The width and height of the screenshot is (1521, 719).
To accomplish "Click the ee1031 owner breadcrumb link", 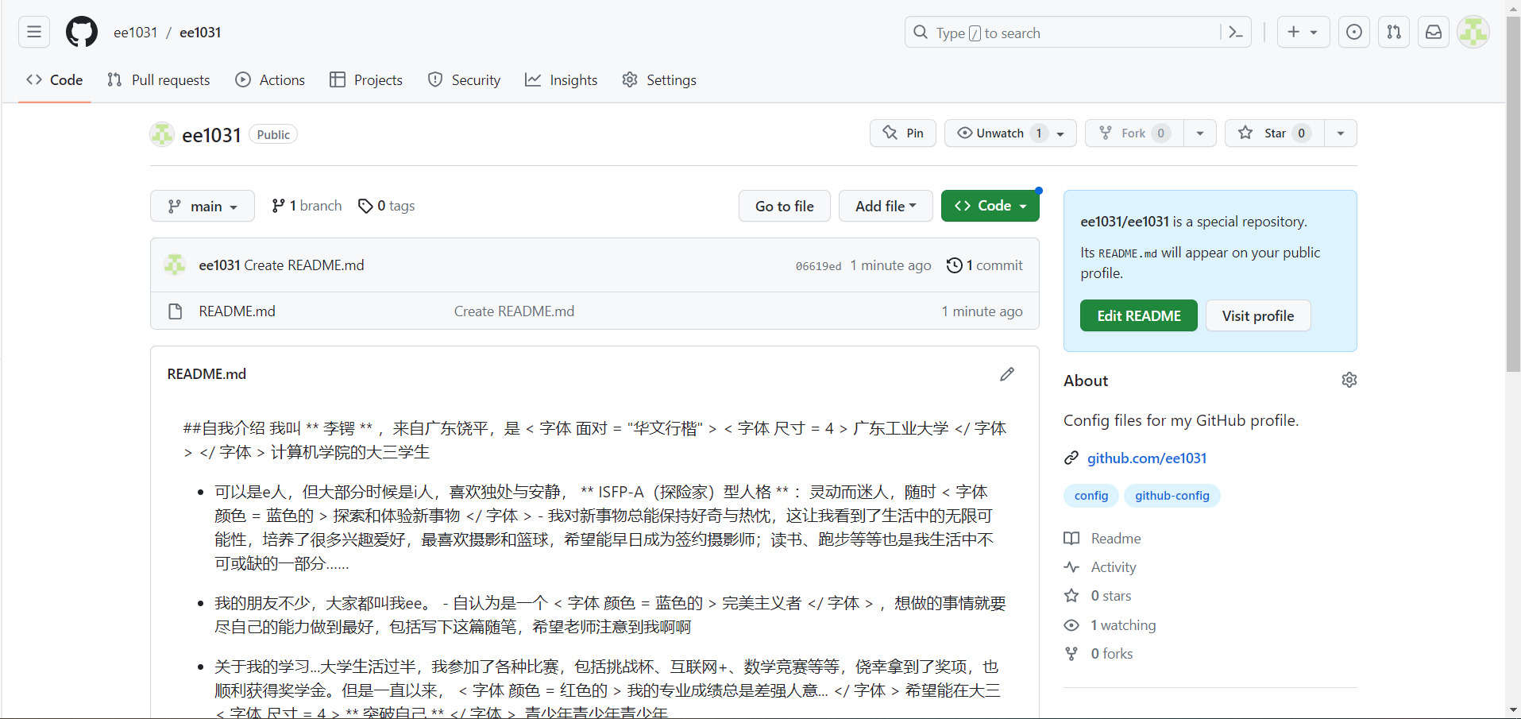I will click(x=136, y=33).
